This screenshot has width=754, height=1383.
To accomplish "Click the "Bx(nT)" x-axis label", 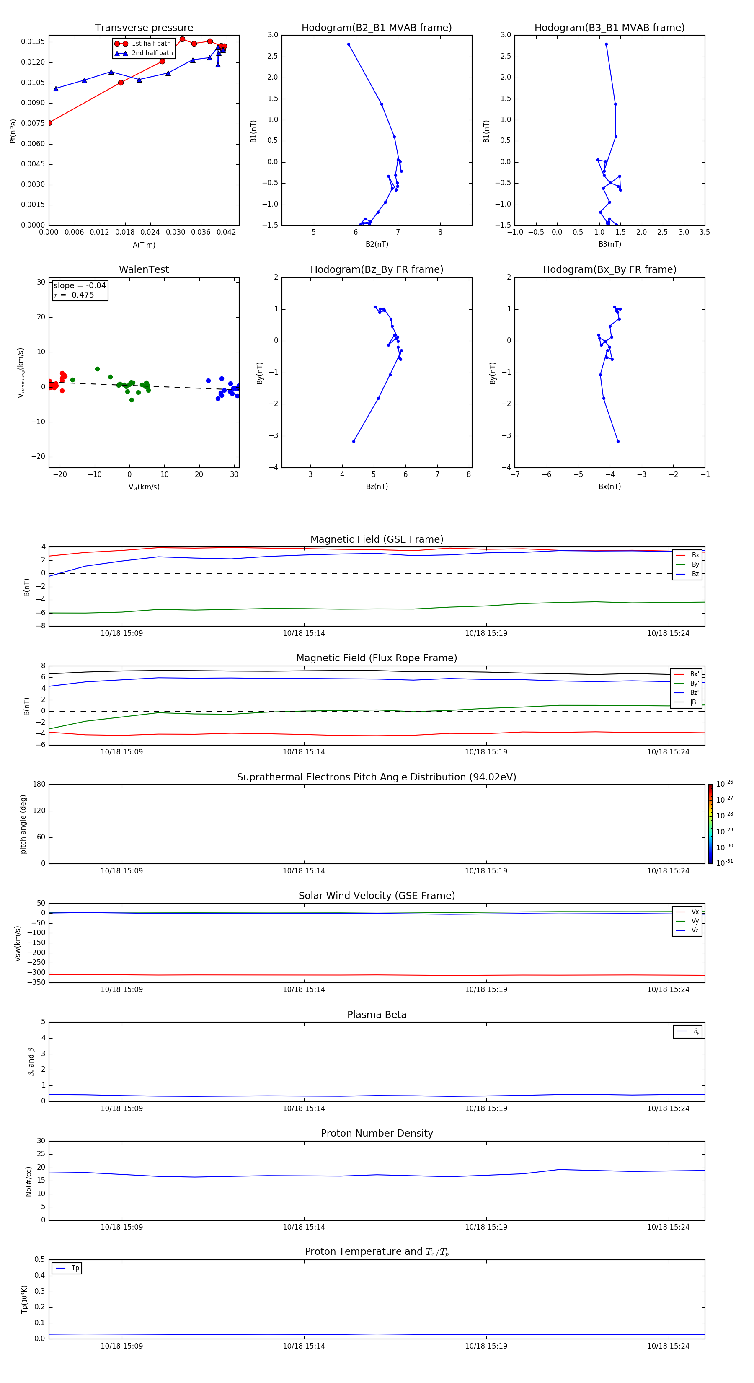I will click(x=609, y=487).
